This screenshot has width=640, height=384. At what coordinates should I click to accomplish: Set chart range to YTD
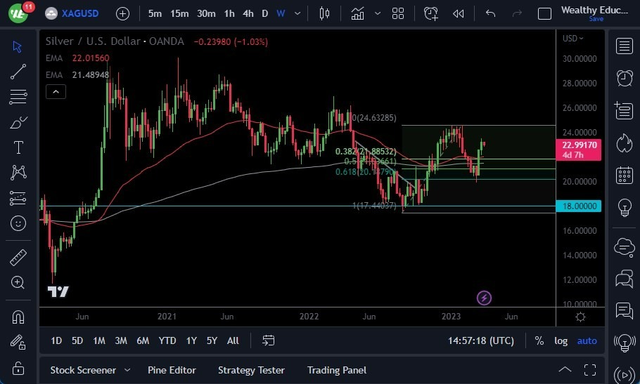click(x=167, y=340)
